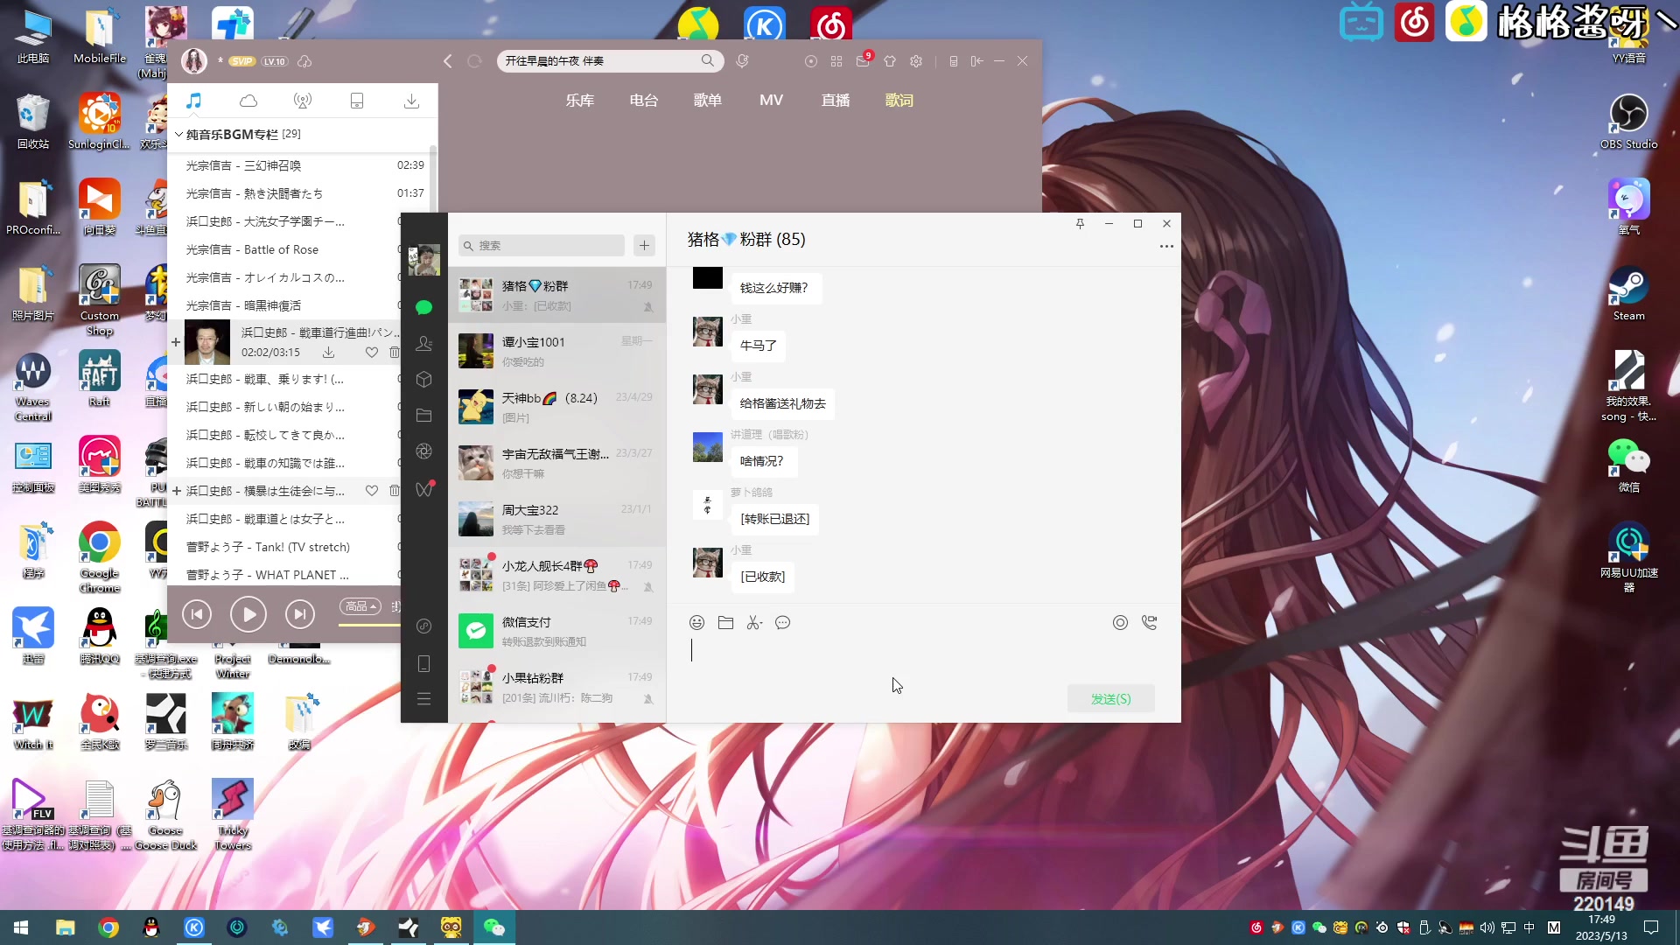1680x945 pixels.
Task: Open the WeChat settings hamburger menu
Action: (423, 699)
